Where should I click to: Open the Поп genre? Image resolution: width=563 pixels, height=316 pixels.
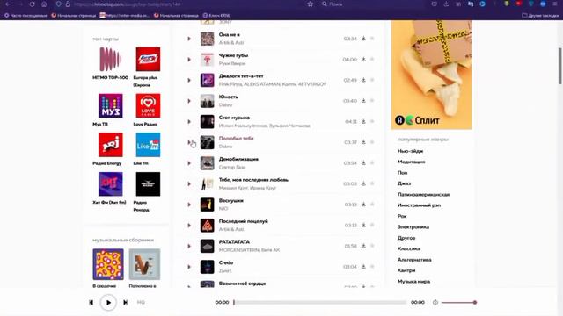(402, 173)
